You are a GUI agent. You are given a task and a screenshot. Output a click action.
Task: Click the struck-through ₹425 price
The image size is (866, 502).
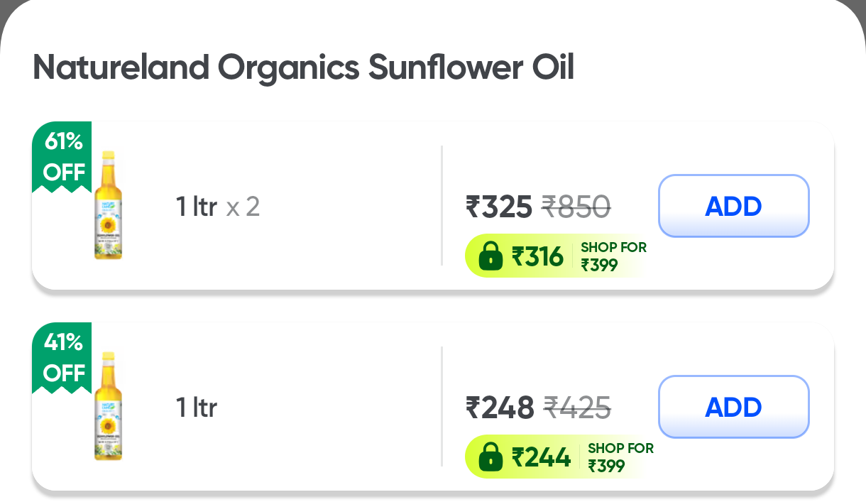tap(576, 408)
